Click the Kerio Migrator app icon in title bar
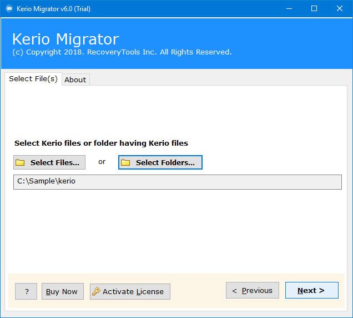The height and width of the screenshot is (318, 353). click(x=9, y=9)
